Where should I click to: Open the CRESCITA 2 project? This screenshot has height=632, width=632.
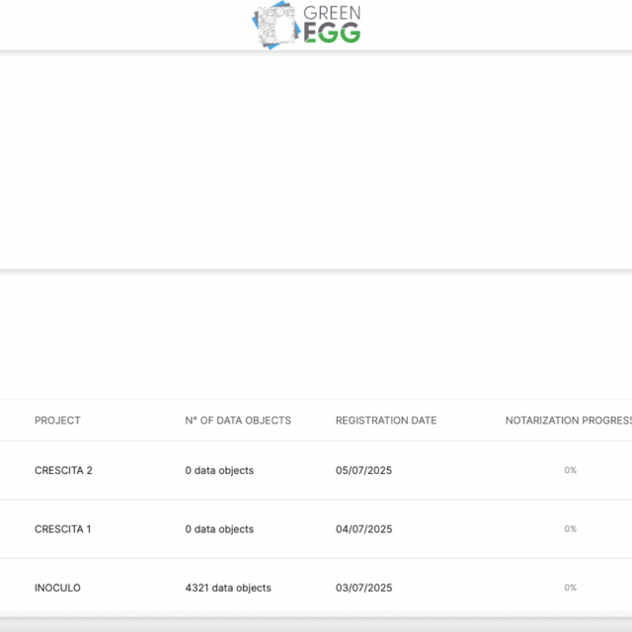63,470
